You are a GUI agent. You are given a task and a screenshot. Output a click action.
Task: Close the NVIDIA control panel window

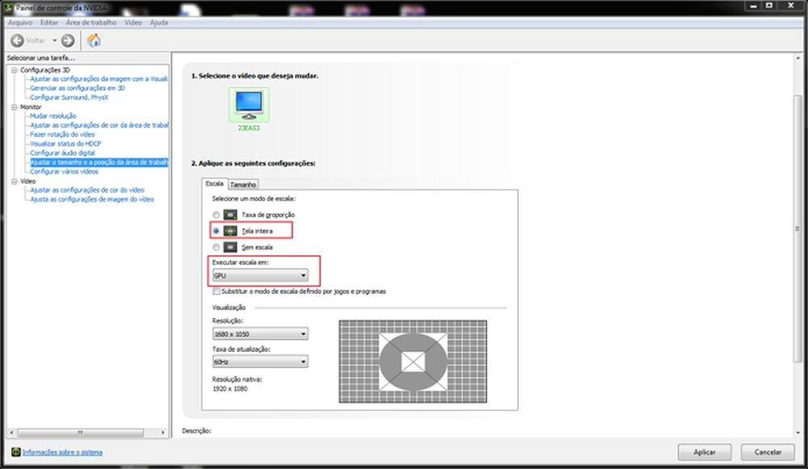790,6
